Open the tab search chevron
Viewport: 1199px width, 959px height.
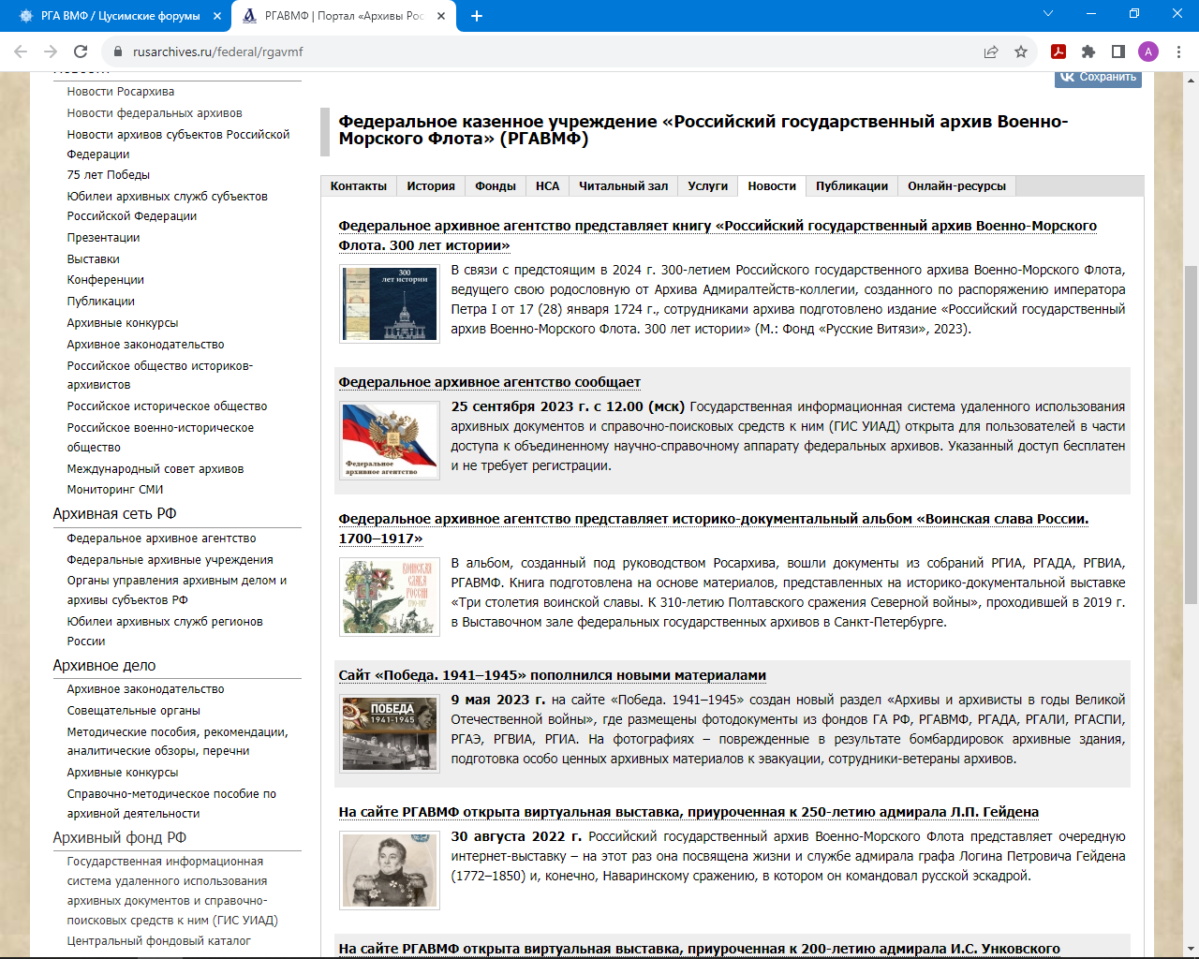(1048, 14)
